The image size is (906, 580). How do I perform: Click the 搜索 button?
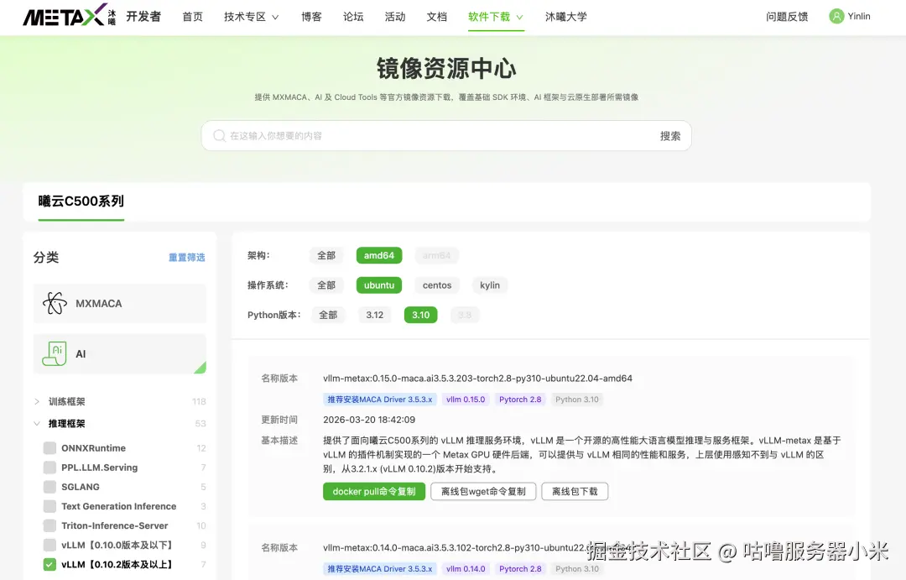[670, 136]
